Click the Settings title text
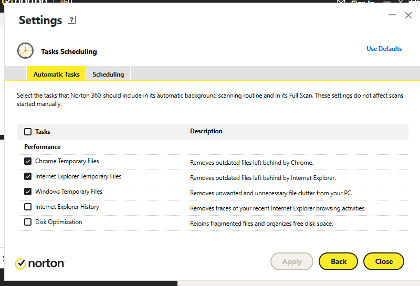420x286 pixels. (x=40, y=20)
